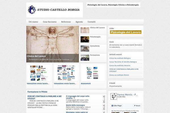170x113 pixels.
Task: Click the Forma Mentis psi page icon
Action: 114,96
